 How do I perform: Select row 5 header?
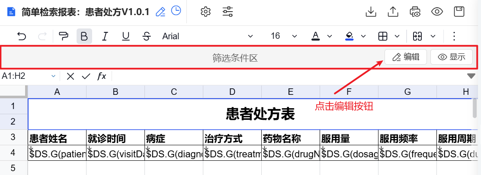click(14, 168)
